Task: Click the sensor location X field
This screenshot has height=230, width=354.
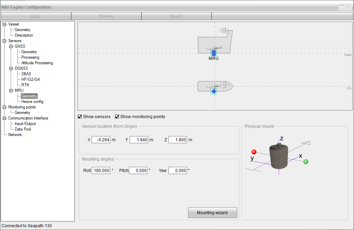Action: click(x=101, y=140)
